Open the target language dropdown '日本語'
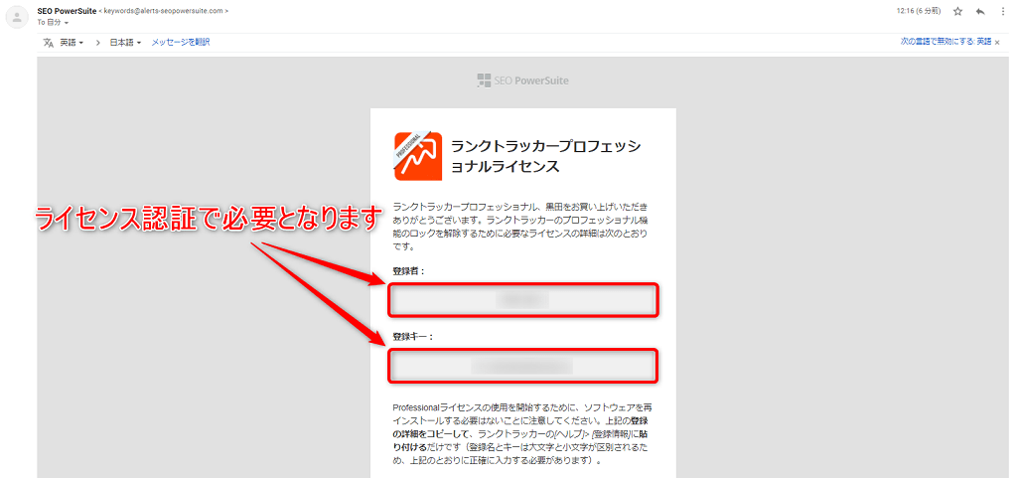Viewport: 1017px width, 478px height. tap(124, 43)
